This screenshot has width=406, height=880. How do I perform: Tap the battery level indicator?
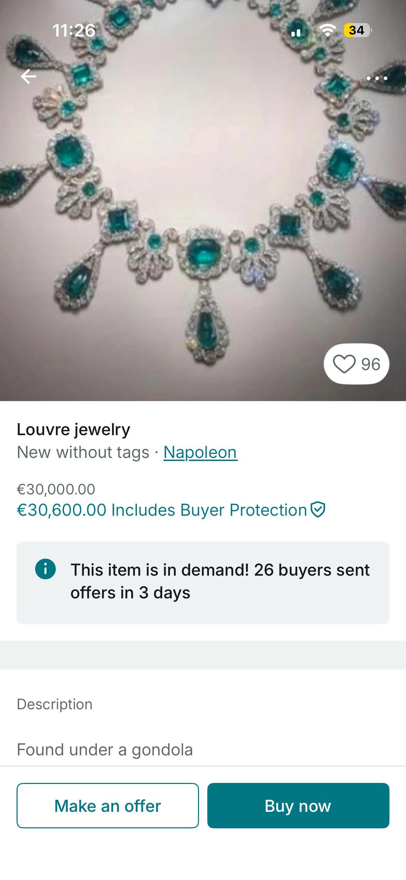point(357,30)
